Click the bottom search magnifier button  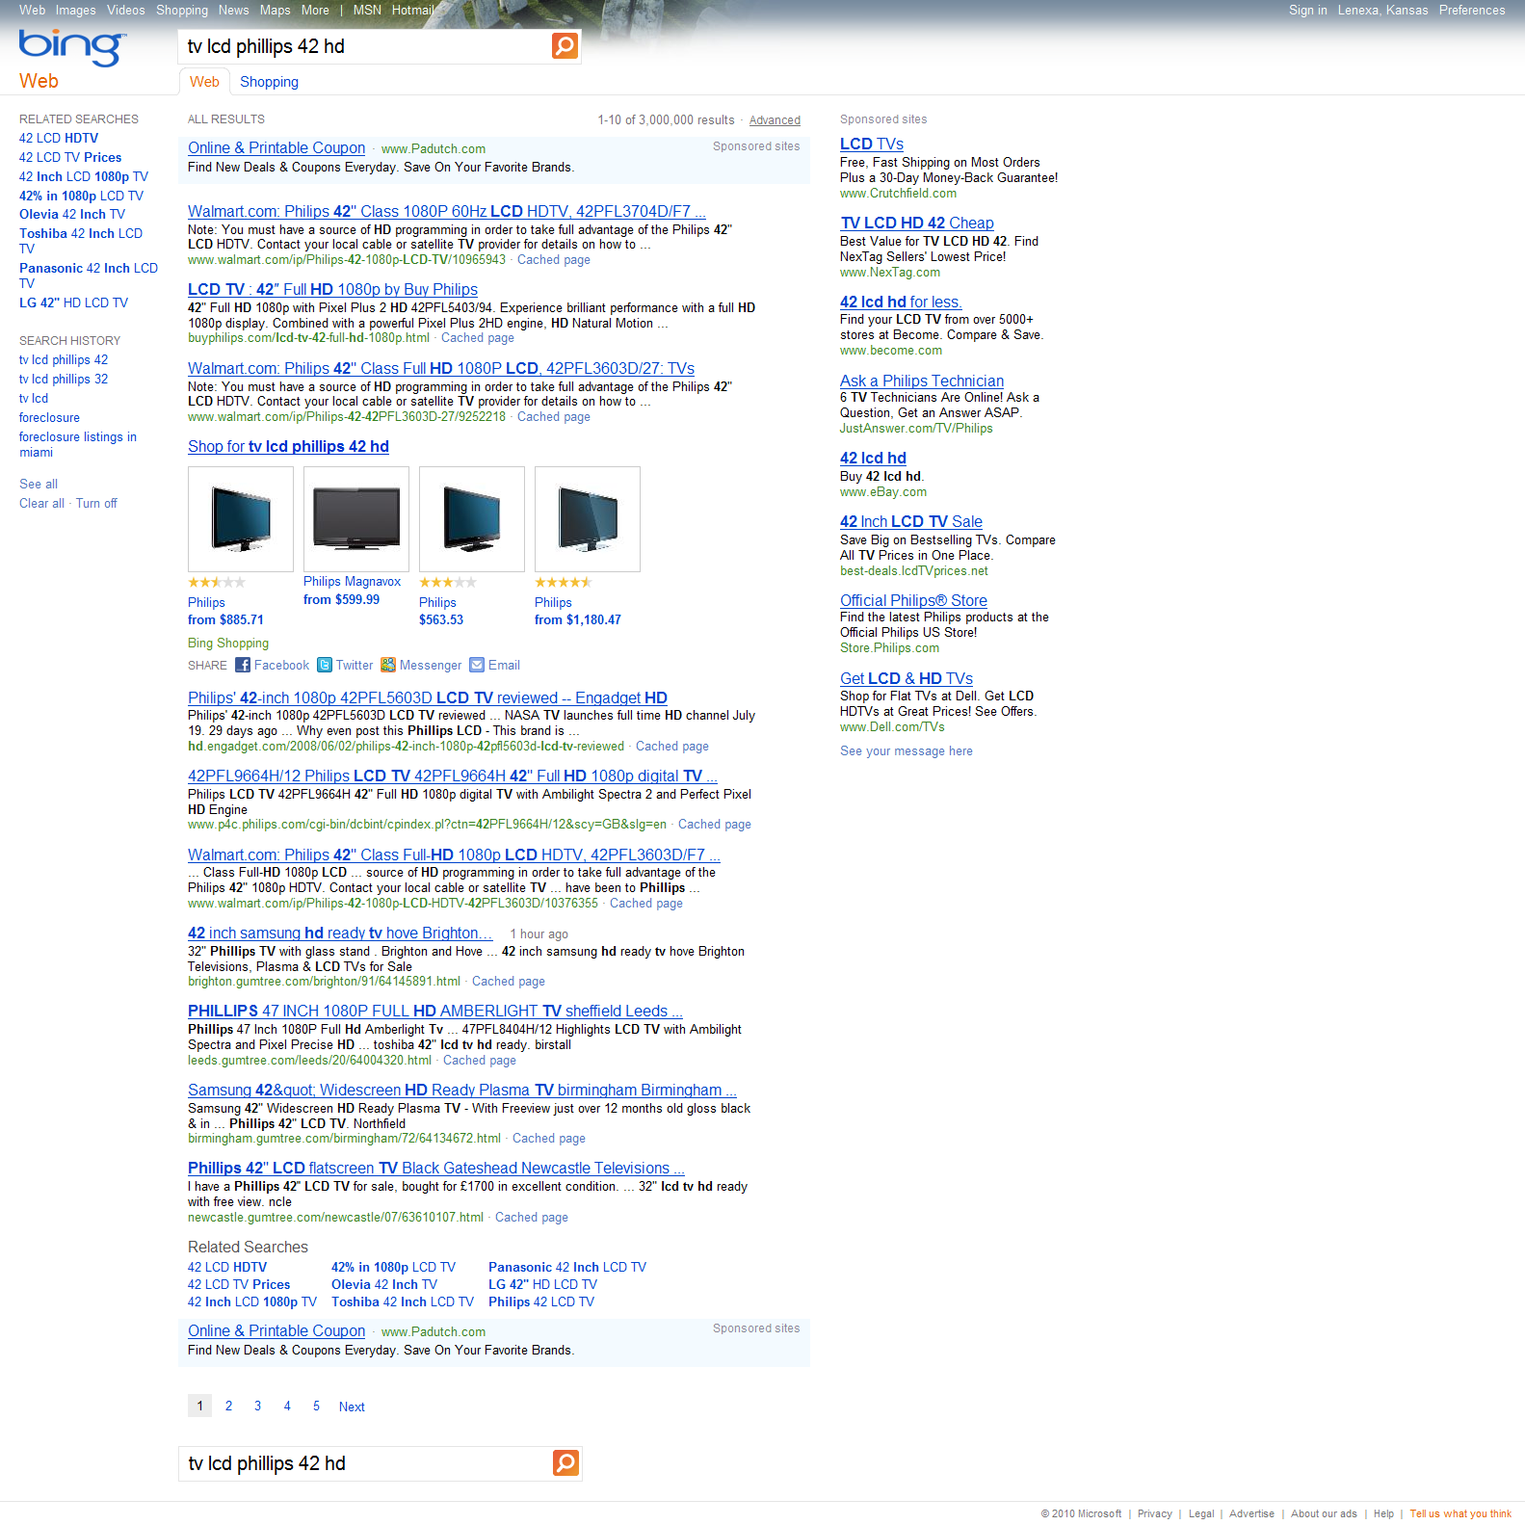(565, 1462)
